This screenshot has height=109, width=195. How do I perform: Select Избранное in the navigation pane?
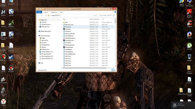coord(44,20)
